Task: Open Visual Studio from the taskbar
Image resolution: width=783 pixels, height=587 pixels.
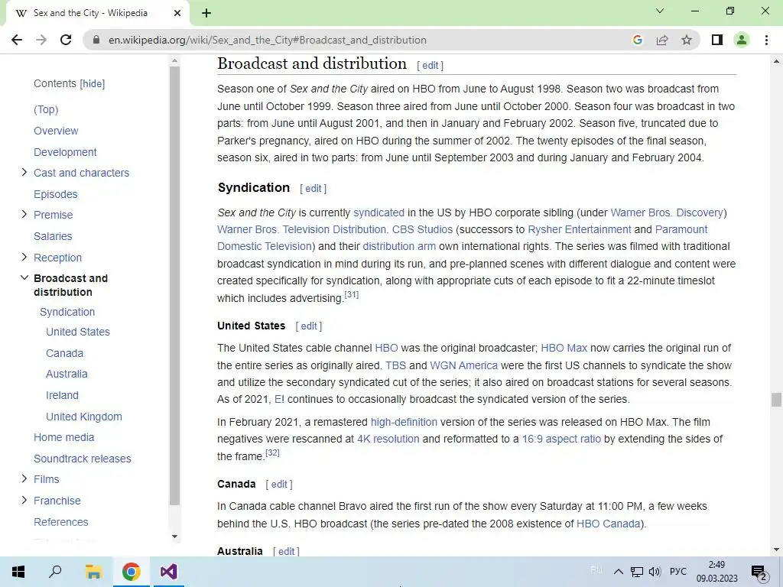Action: pyautogui.click(x=169, y=572)
